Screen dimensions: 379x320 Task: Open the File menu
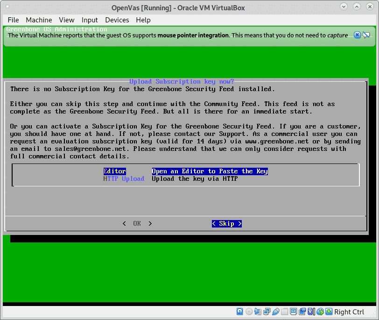tap(13, 20)
